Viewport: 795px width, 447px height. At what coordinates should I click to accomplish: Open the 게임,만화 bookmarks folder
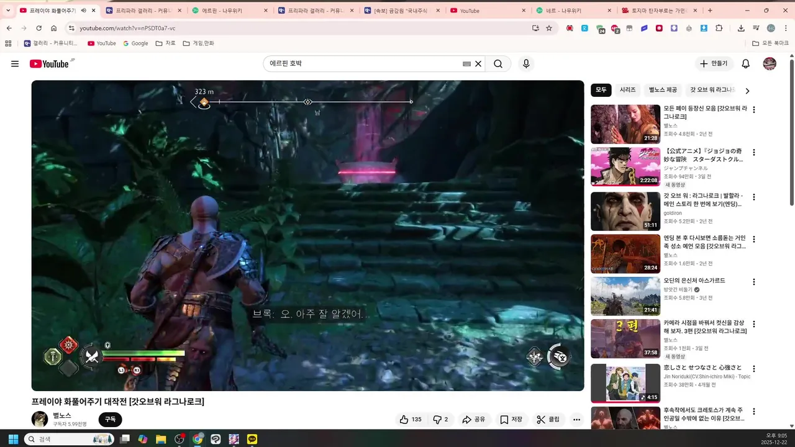click(x=199, y=43)
